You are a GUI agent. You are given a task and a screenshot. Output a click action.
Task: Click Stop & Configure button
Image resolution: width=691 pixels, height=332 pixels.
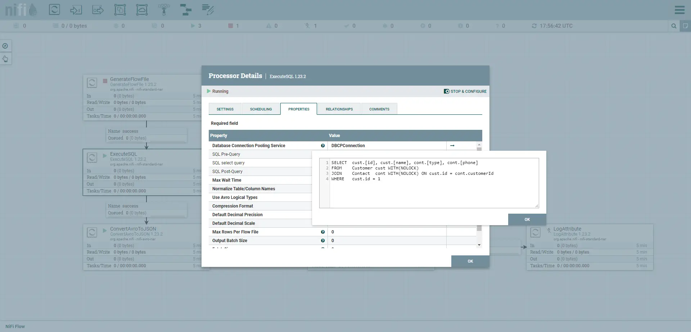(465, 91)
